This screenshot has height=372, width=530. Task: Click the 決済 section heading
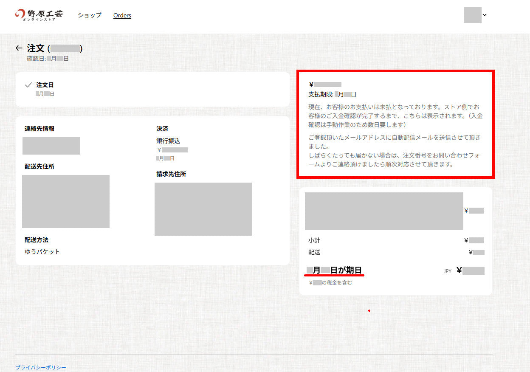162,129
